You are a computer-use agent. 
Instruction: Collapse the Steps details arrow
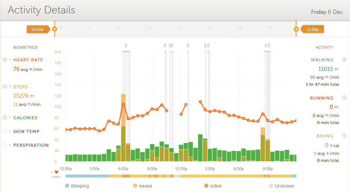point(10,87)
